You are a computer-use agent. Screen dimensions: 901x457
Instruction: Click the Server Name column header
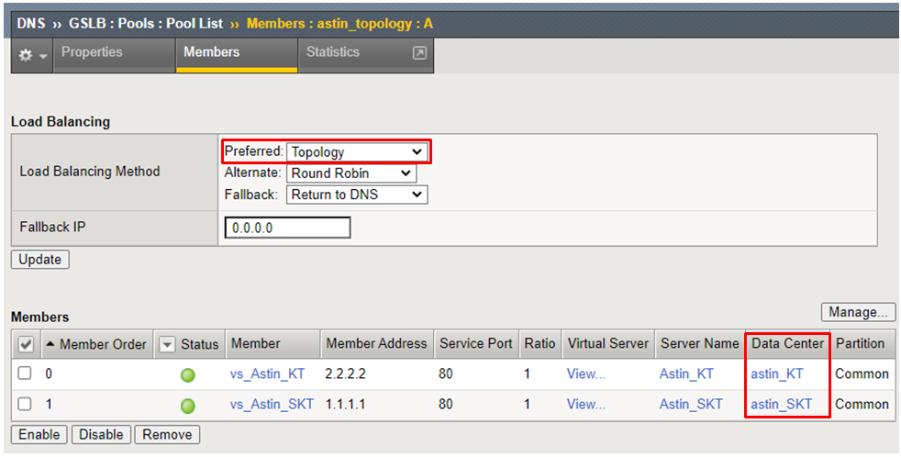point(699,344)
